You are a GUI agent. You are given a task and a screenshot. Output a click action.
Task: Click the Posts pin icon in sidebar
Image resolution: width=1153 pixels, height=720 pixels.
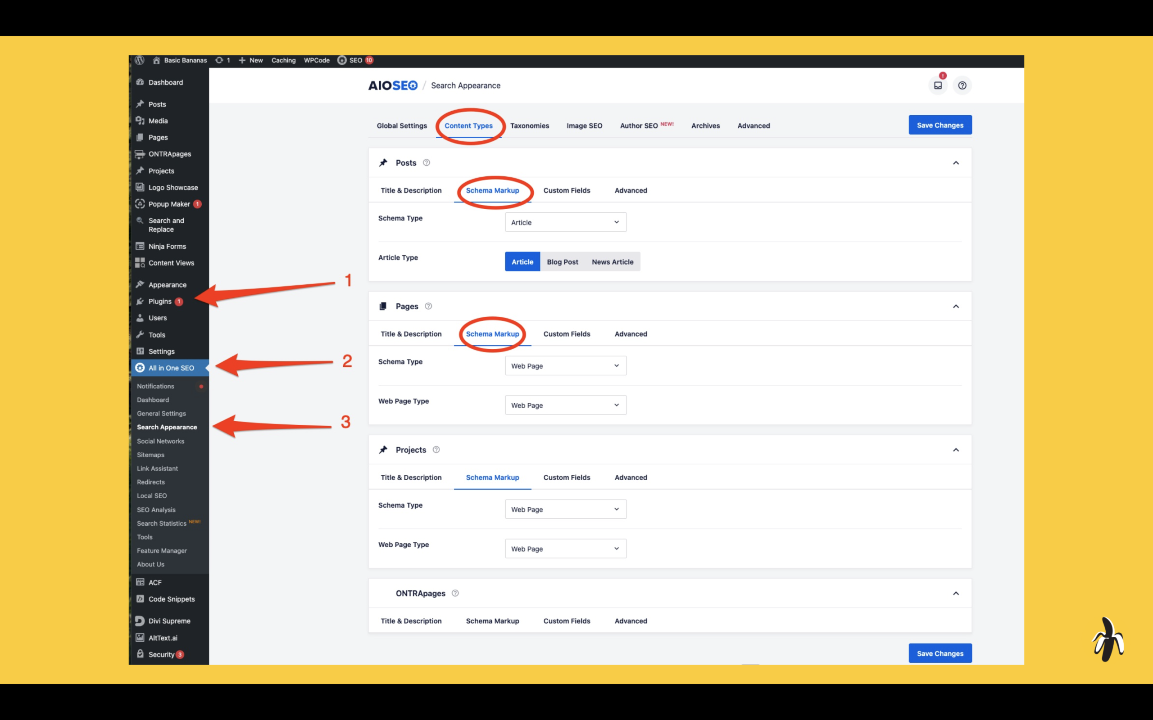click(x=140, y=104)
